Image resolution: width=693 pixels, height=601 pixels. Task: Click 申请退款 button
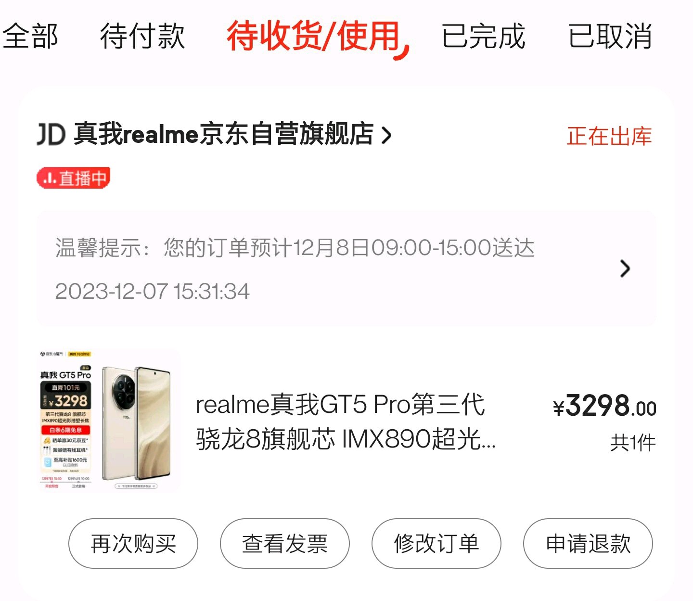588,543
